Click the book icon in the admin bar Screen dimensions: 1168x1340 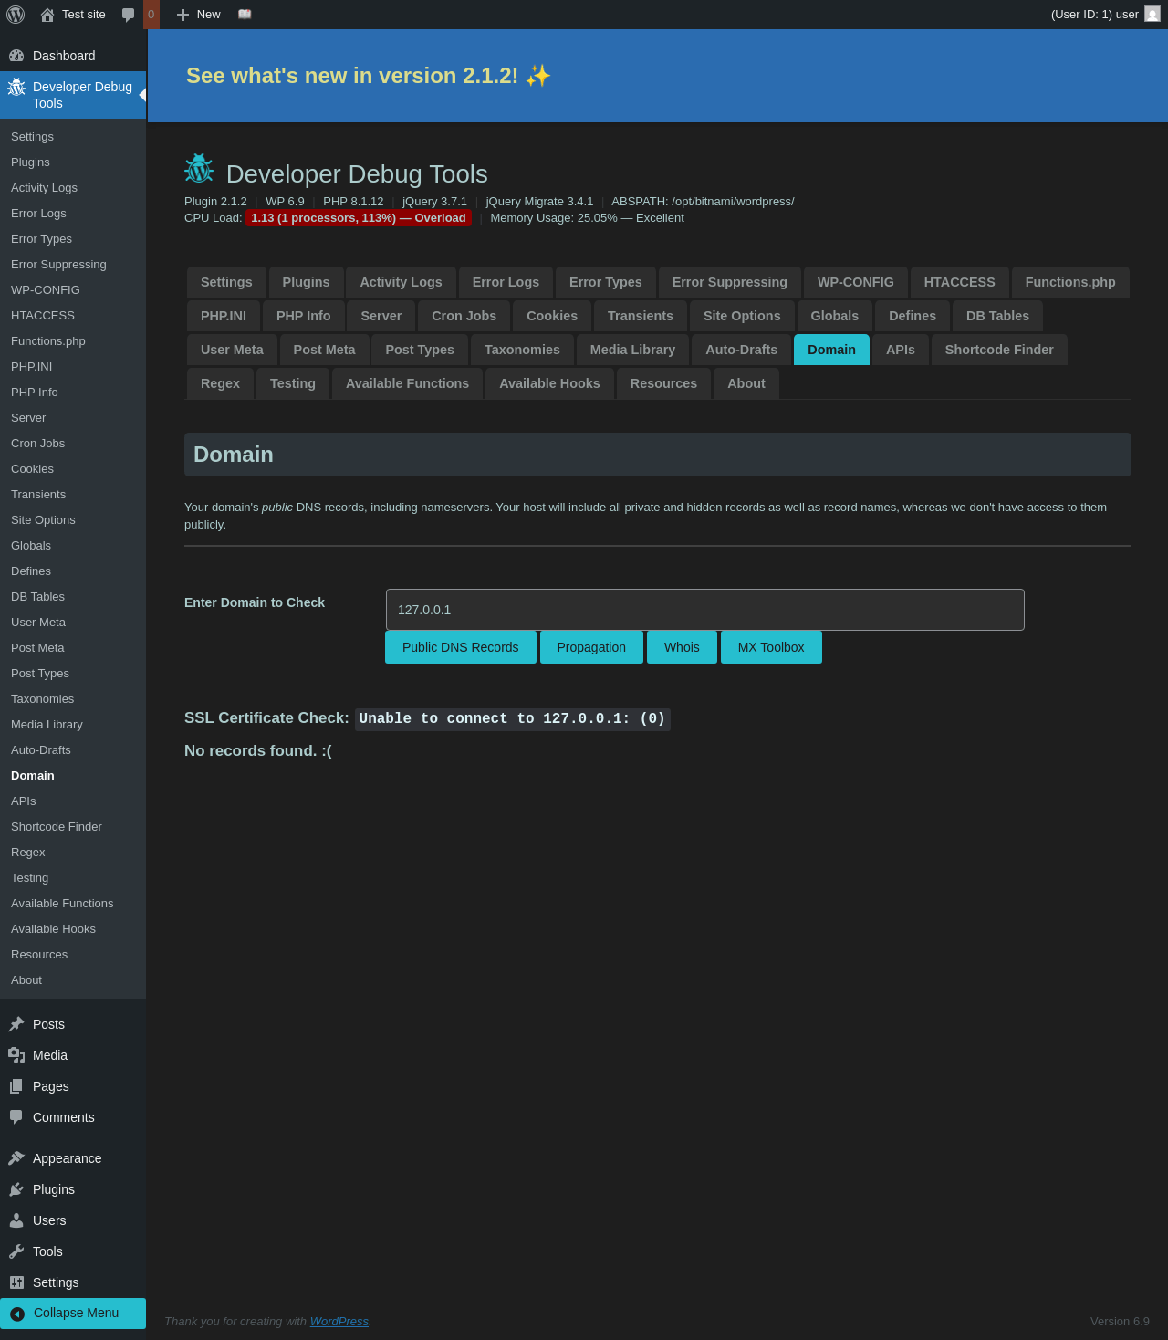click(x=245, y=15)
